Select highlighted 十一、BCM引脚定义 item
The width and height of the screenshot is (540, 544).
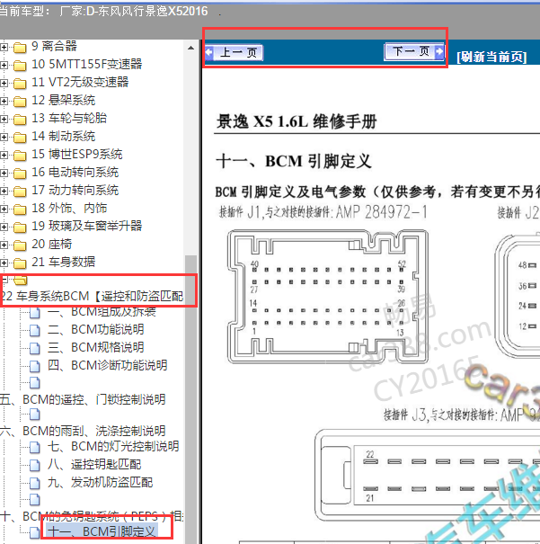[x=102, y=531]
